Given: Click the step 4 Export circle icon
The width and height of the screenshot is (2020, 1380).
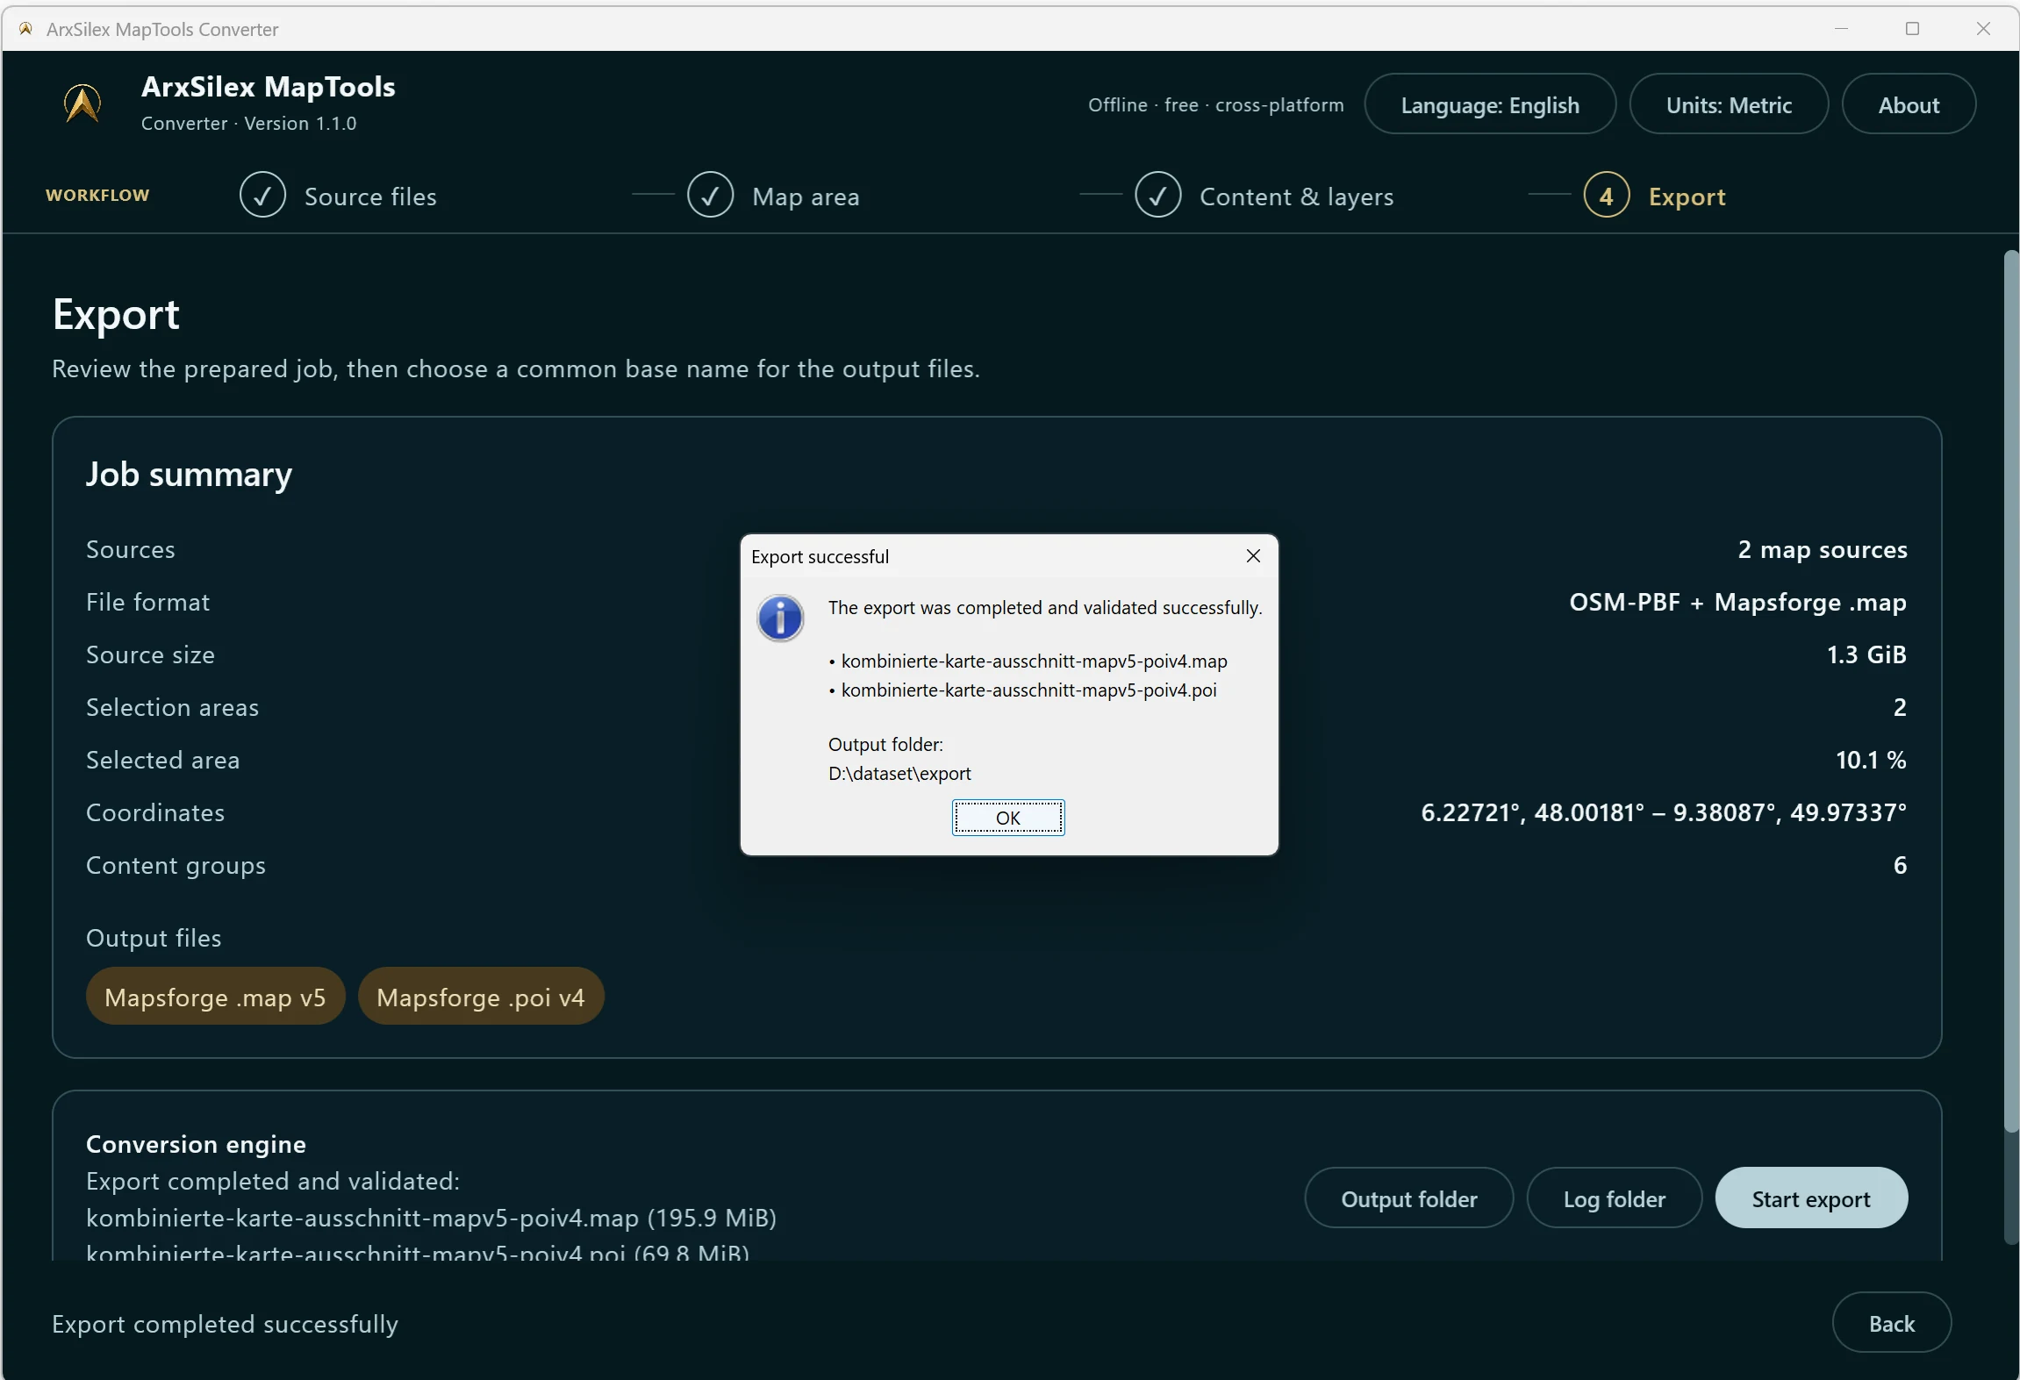Looking at the screenshot, I should tap(1606, 195).
